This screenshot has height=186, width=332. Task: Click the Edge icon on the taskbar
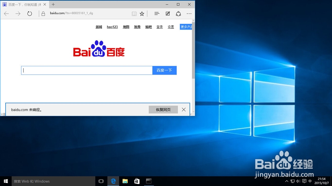pyautogui.click(x=113, y=181)
